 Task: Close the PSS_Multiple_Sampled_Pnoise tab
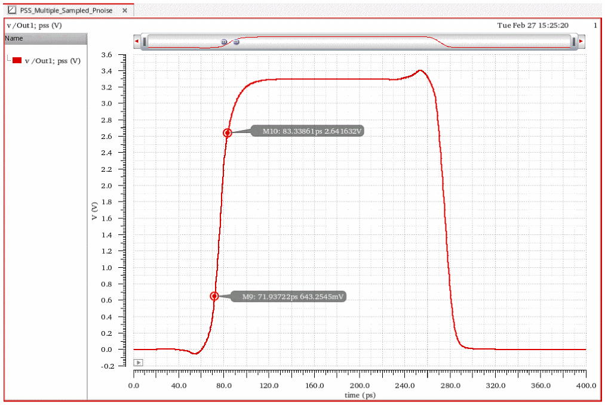(x=124, y=11)
